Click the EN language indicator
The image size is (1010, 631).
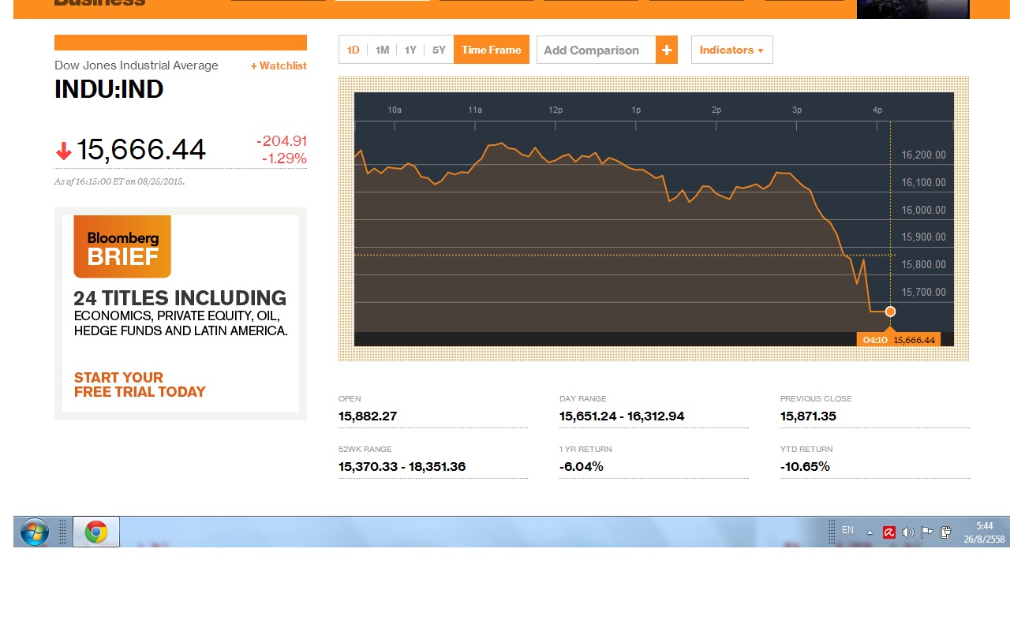click(847, 530)
